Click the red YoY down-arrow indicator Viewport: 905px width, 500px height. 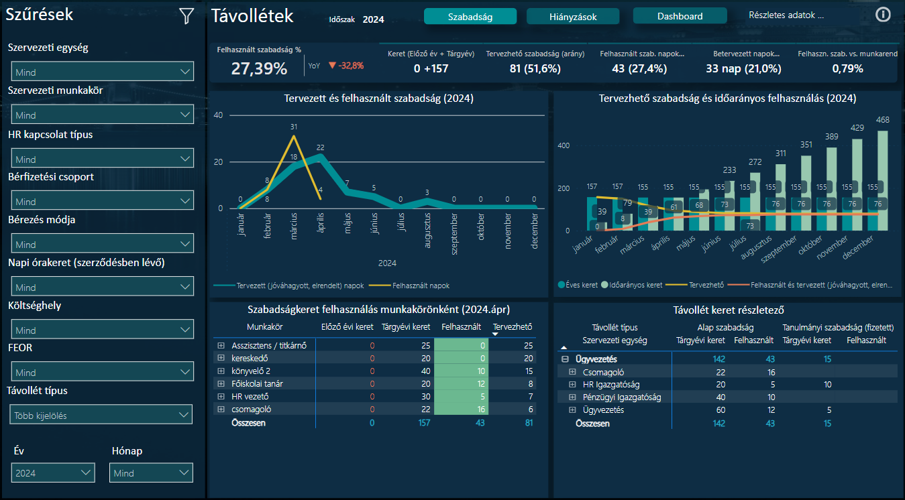331,66
